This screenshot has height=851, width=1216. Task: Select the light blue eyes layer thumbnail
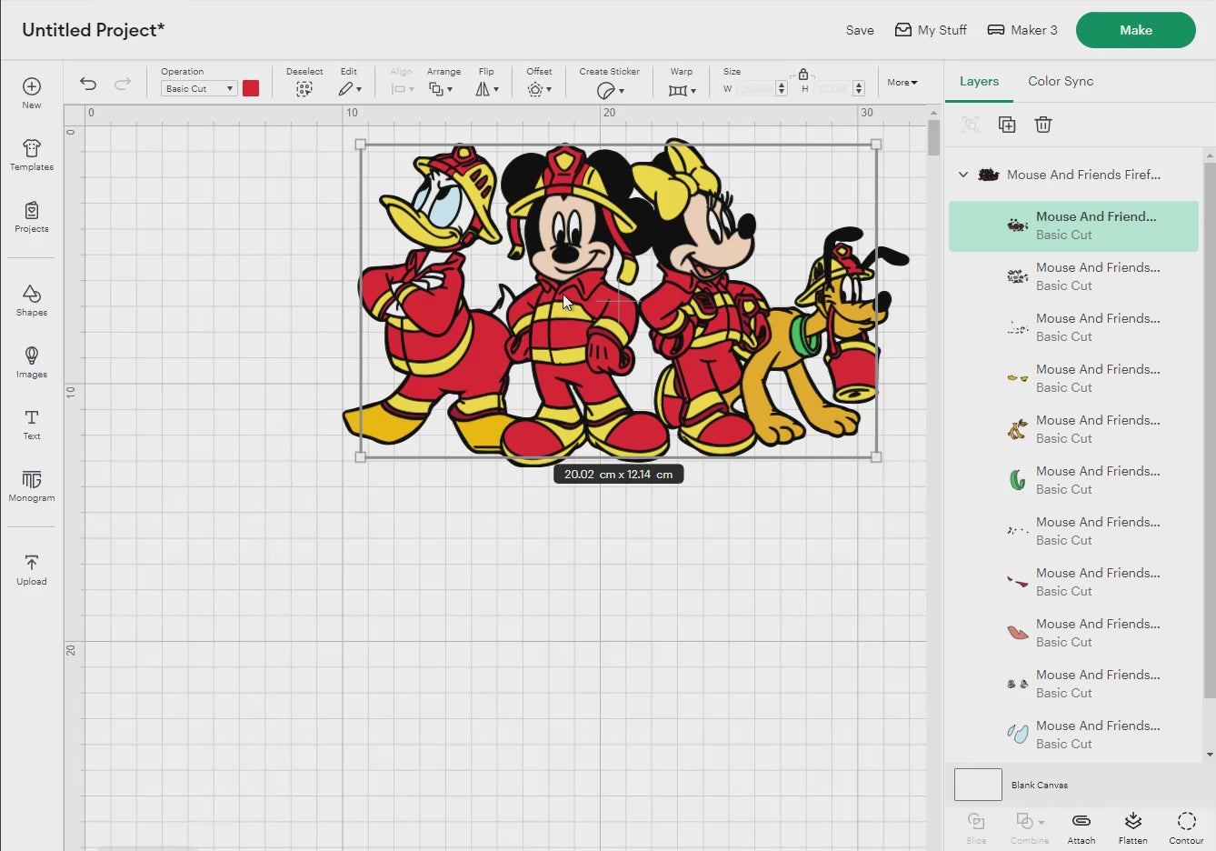[x=1018, y=733]
